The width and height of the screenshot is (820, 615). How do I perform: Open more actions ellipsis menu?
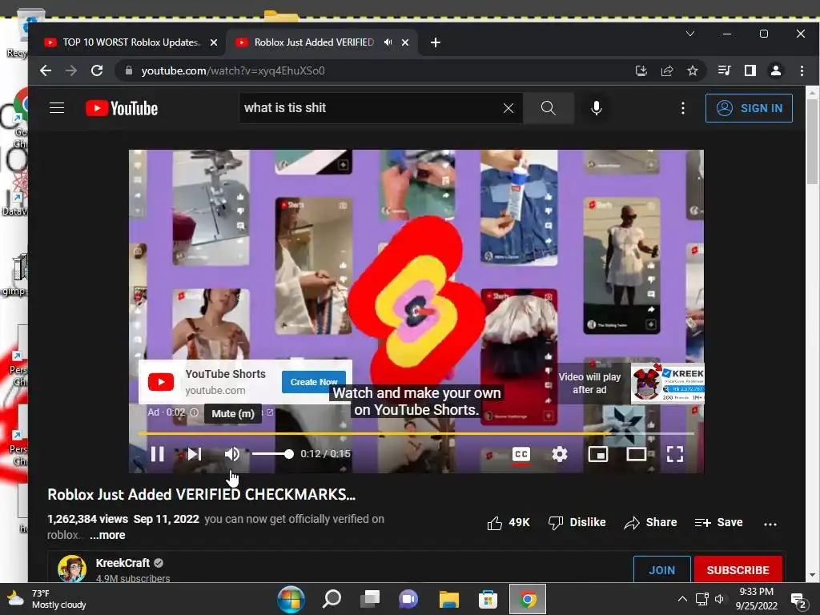pos(770,524)
